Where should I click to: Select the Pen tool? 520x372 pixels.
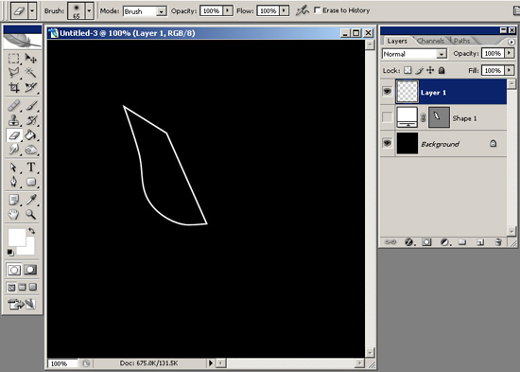13,182
